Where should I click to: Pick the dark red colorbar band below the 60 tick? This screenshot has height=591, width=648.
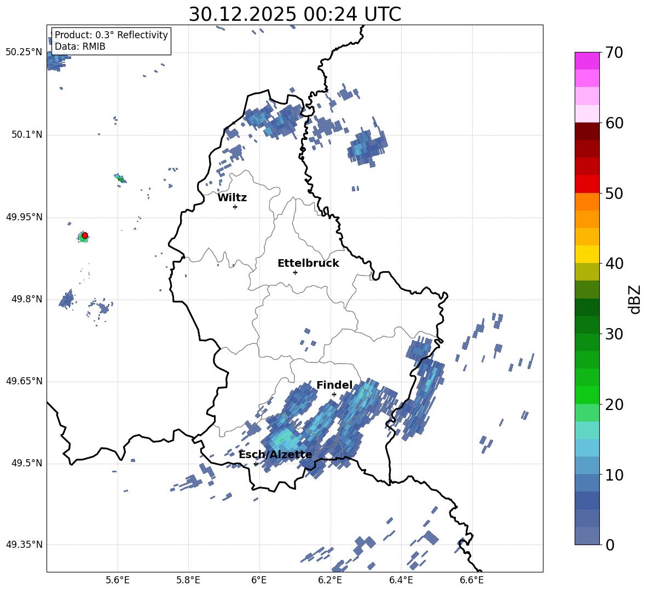[x=587, y=131]
